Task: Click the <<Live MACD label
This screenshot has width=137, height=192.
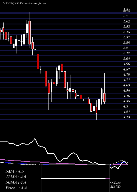Action: [x=115, y=185]
